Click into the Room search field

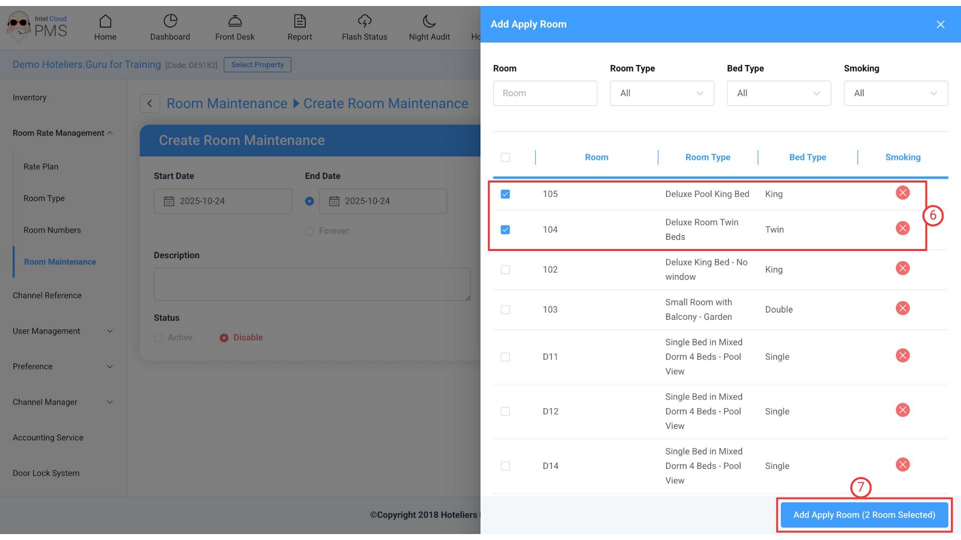point(545,93)
